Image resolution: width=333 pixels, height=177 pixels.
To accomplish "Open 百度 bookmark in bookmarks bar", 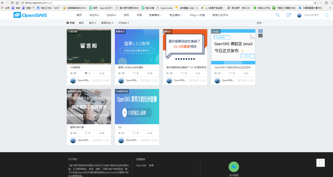I will pos(16,8).
